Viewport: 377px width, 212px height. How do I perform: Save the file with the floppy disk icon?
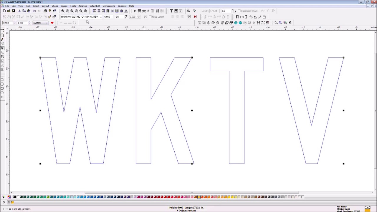[x=13, y=11]
